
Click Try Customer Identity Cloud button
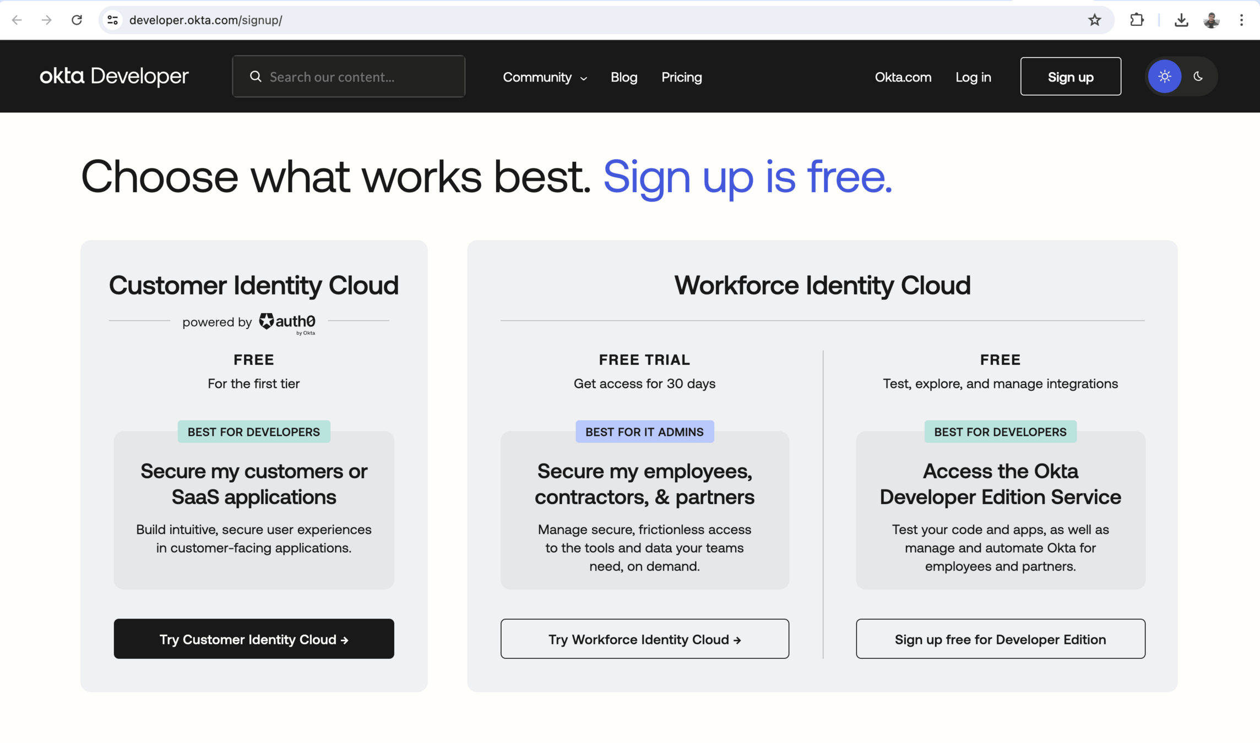[254, 639]
